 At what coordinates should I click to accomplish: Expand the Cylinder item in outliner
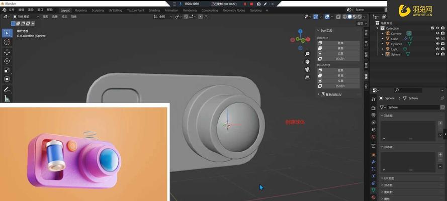click(x=383, y=44)
